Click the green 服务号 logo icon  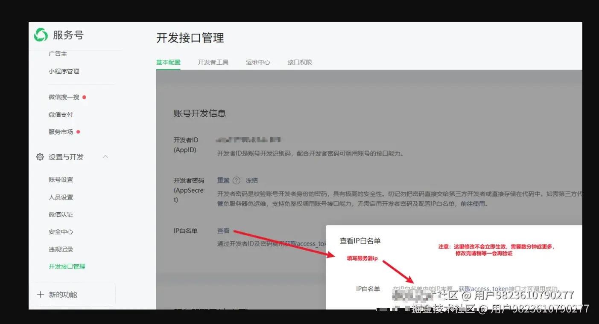click(41, 35)
